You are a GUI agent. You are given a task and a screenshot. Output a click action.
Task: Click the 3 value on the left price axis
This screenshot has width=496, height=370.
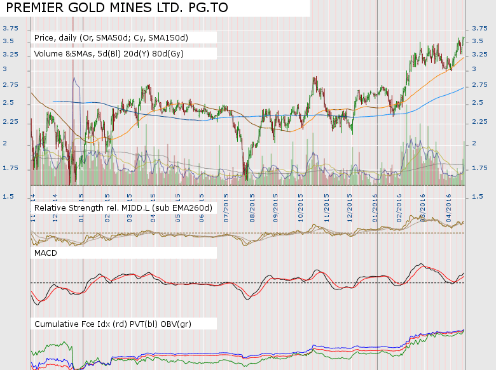(4, 69)
